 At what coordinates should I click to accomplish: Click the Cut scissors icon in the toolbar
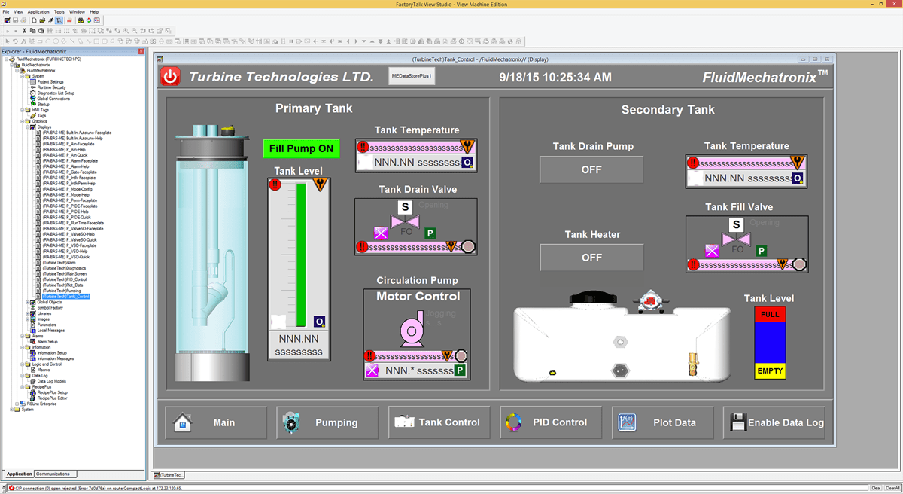[25, 30]
